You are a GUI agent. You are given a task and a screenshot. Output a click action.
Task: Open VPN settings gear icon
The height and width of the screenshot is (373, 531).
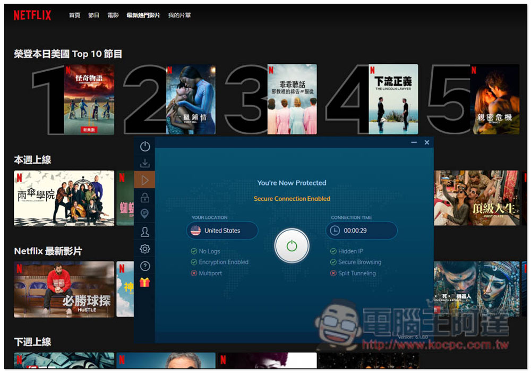144,249
